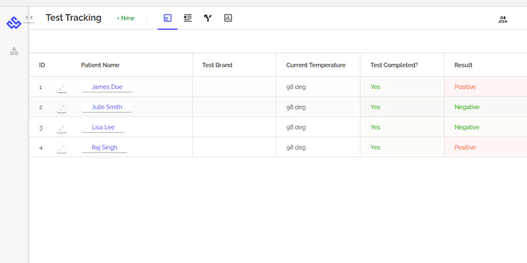The height and width of the screenshot is (263, 527).
Task: Add a new record with + New
Action: pyautogui.click(x=126, y=18)
